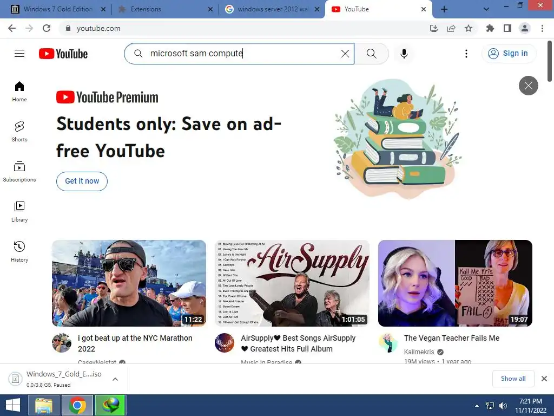The height and width of the screenshot is (416, 554).
Task: Open Subscriptions in sidebar
Action: (19, 172)
